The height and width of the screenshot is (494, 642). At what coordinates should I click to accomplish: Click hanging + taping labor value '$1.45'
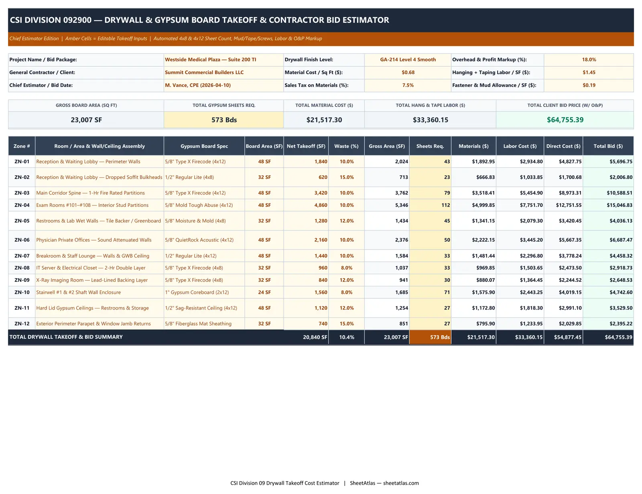[589, 73]
